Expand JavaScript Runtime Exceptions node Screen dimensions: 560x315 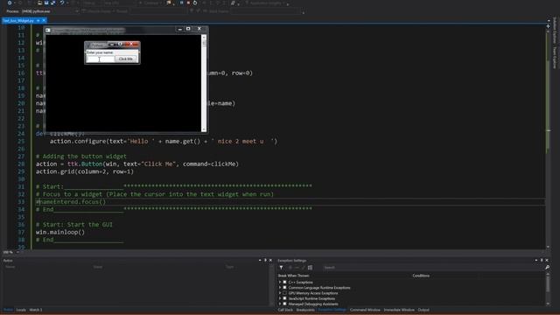click(x=280, y=298)
